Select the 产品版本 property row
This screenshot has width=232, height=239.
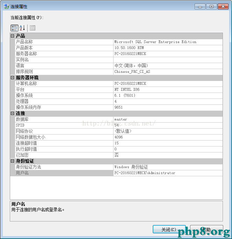119,48
